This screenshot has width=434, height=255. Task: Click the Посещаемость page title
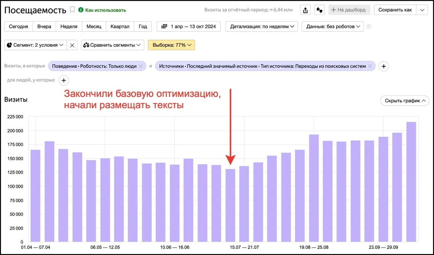pyautogui.click(x=35, y=10)
